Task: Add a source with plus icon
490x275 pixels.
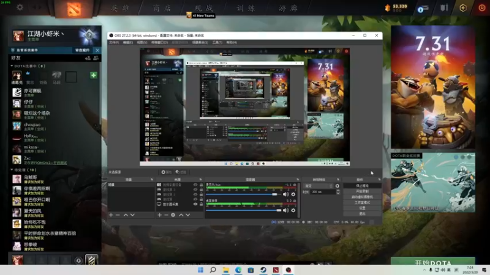Action: 159,215
